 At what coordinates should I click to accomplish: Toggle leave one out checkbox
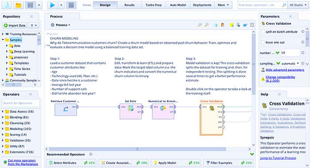(x=263, y=42)
